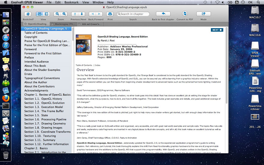Close the OpenGLShading tab

click(x=25, y=24)
